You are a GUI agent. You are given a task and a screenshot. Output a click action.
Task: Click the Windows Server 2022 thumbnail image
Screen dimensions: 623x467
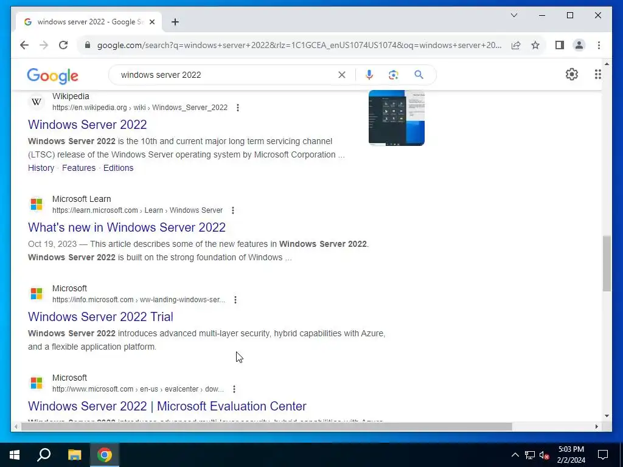tap(397, 118)
